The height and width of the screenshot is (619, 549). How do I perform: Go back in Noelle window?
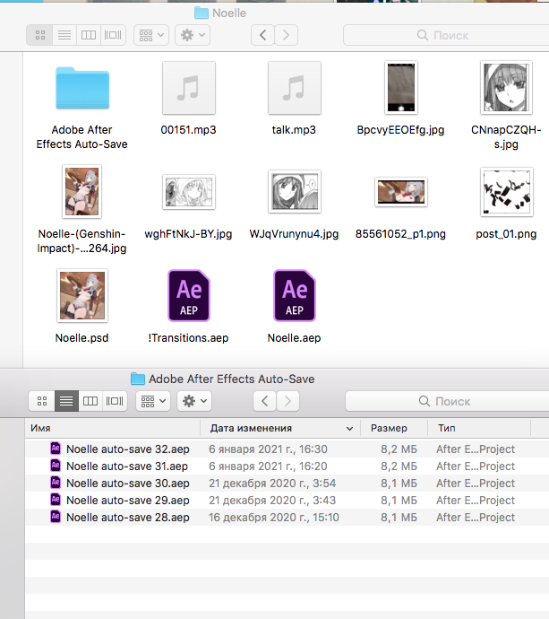(x=263, y=35)
